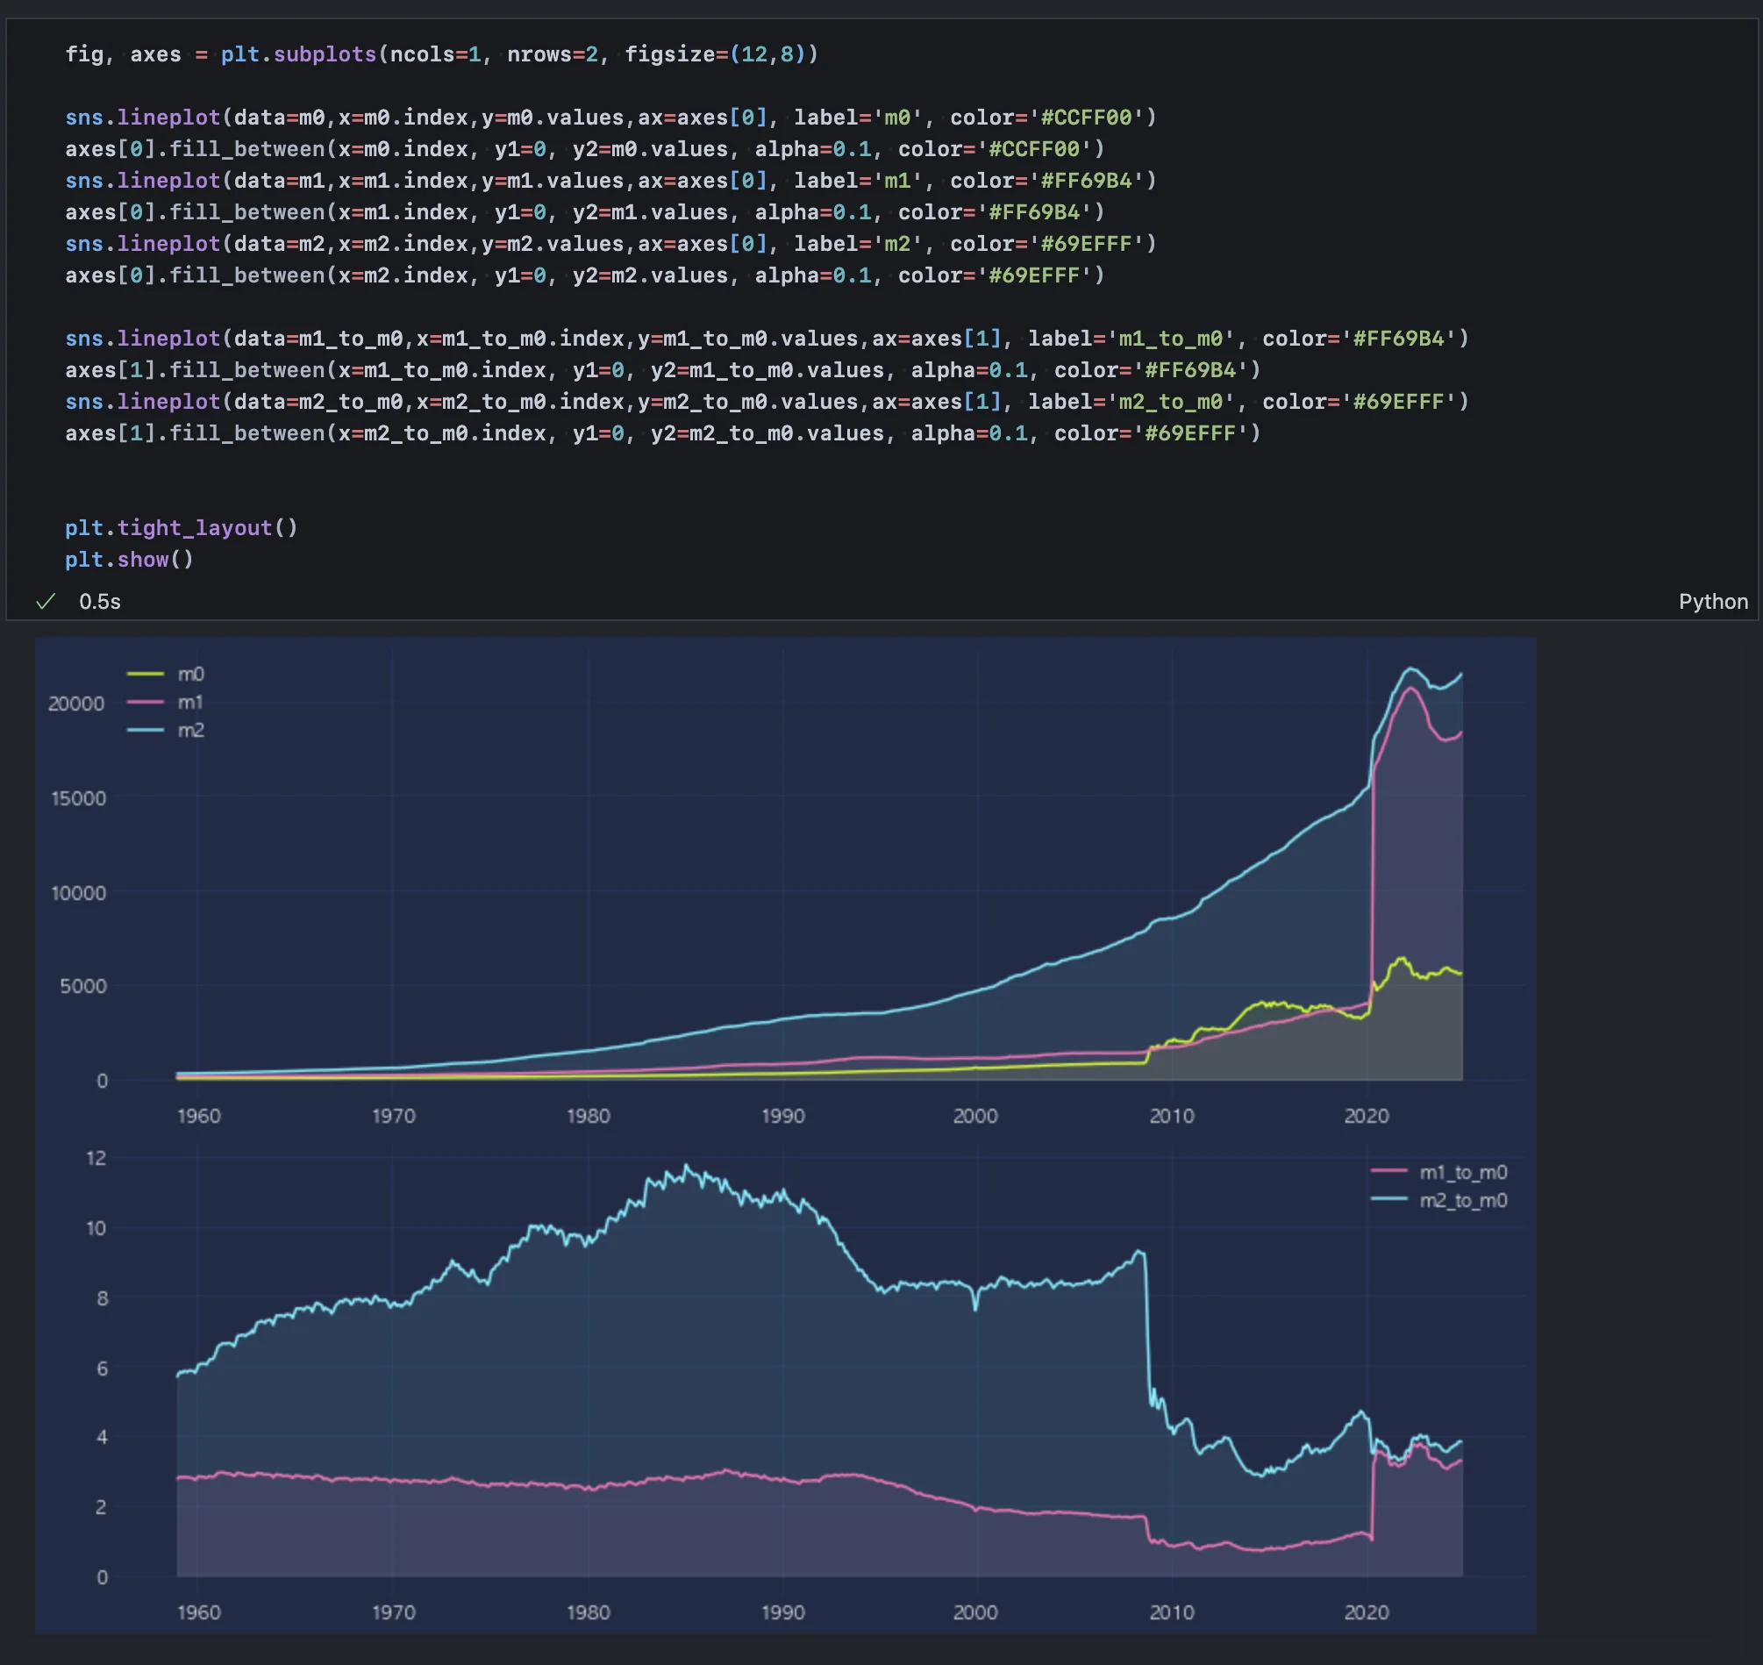Place cursor on plt.tight_layout() line
This screenshot has width=1763, height=1665.
tap(181, 528)
